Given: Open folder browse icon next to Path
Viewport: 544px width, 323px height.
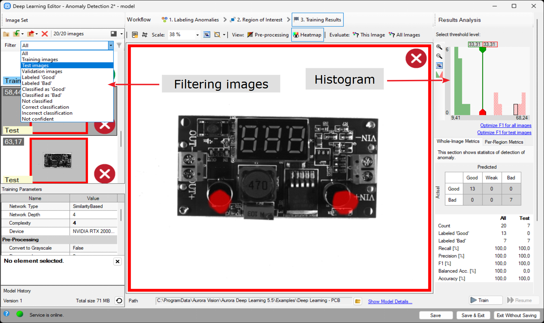Looking at the screenshot, I should [x=358, y=301].
